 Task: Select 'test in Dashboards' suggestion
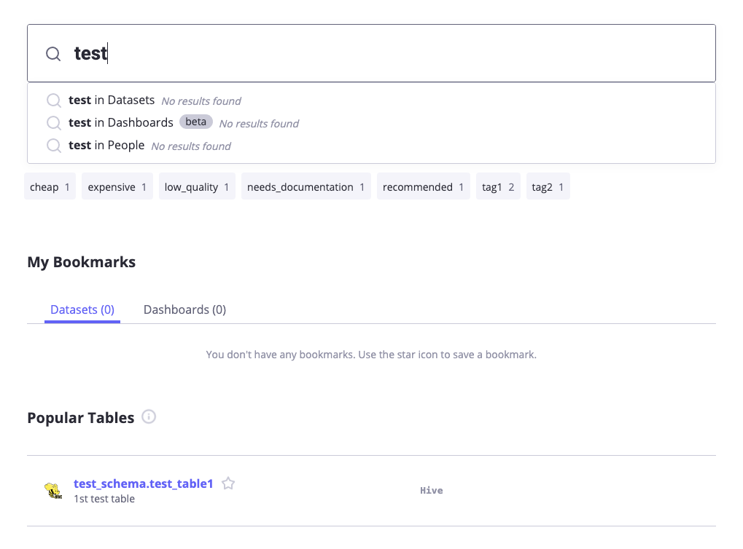(x=371, y=123)
